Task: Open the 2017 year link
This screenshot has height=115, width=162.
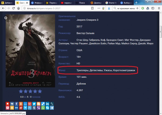Action: [79, 26]
